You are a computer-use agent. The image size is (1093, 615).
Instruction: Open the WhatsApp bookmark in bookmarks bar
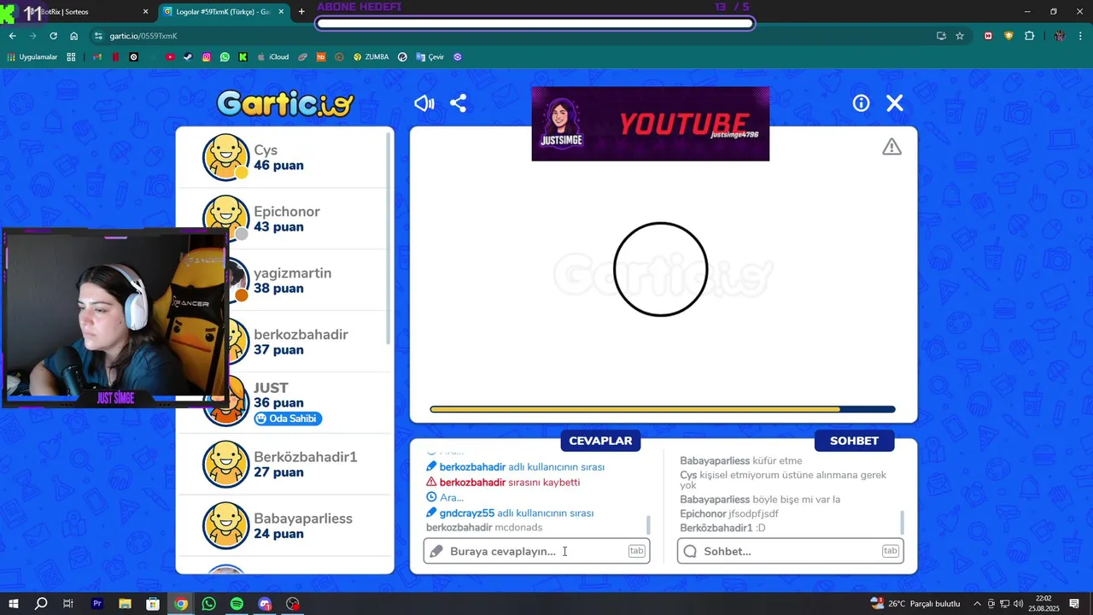tap(225, 57)
